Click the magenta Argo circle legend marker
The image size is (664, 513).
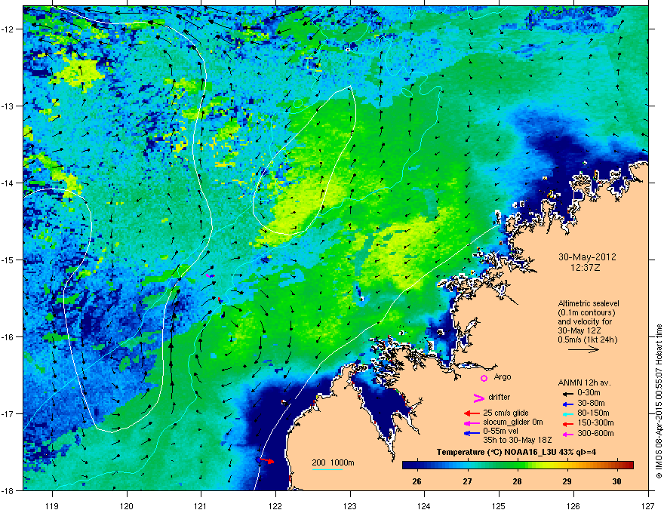tap(484, 378)
